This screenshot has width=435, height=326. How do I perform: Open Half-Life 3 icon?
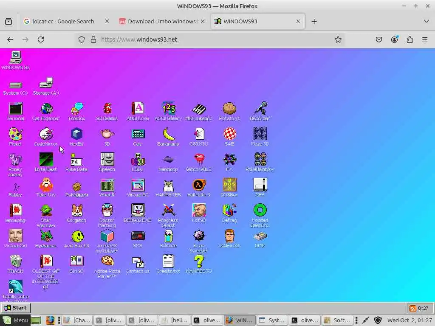(199, 188)
